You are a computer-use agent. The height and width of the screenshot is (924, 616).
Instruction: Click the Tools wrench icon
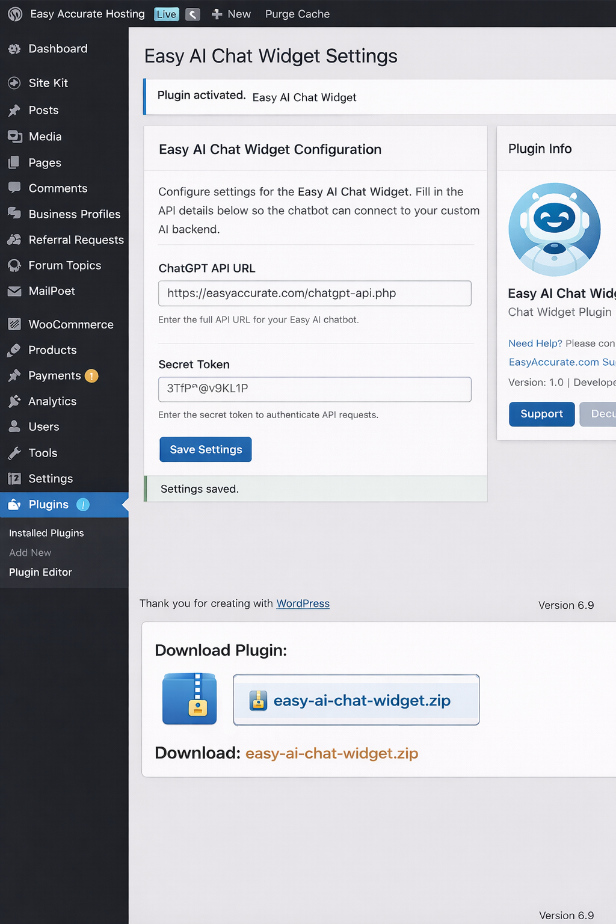pyautogui.click(x=14, y=453)
